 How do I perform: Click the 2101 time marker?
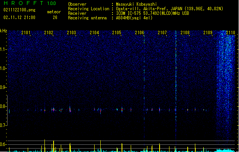tap(26, 32)
